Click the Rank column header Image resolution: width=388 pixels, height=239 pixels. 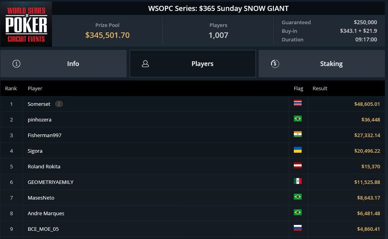[11, 89]
